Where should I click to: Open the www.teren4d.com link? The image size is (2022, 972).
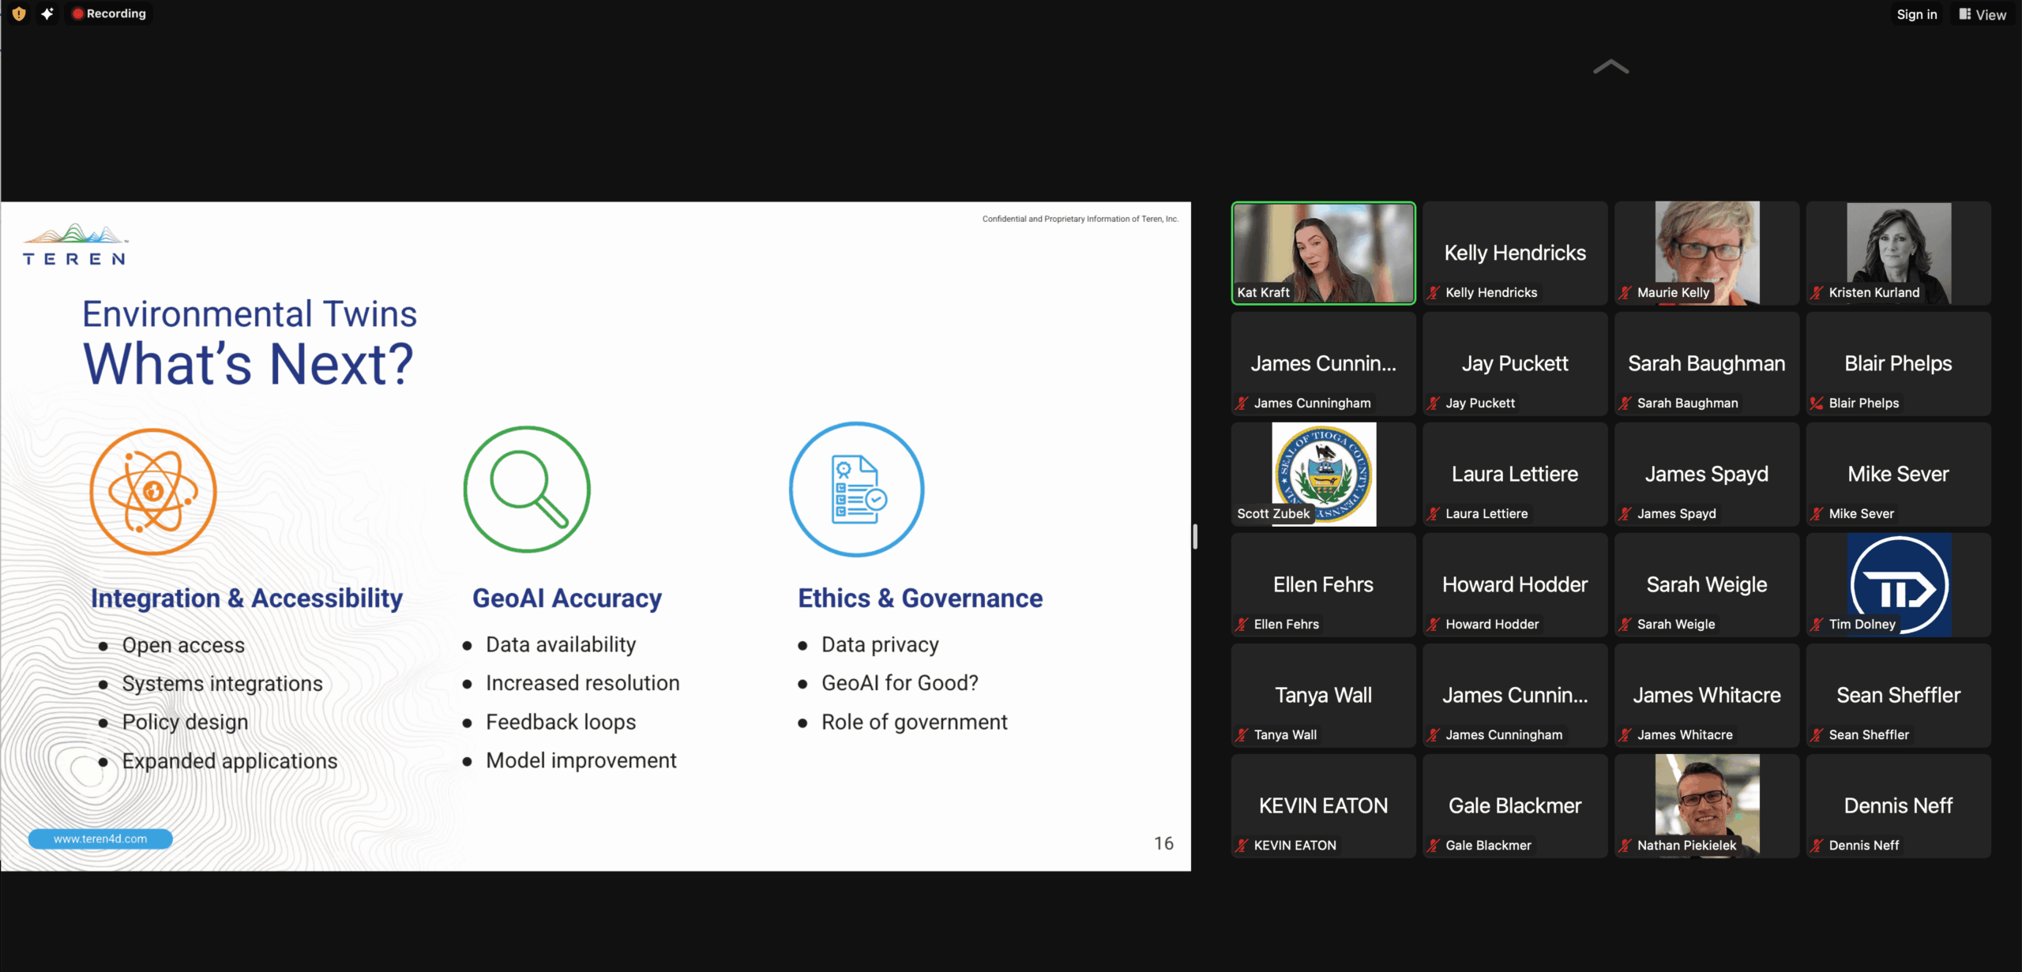(100, 839)
